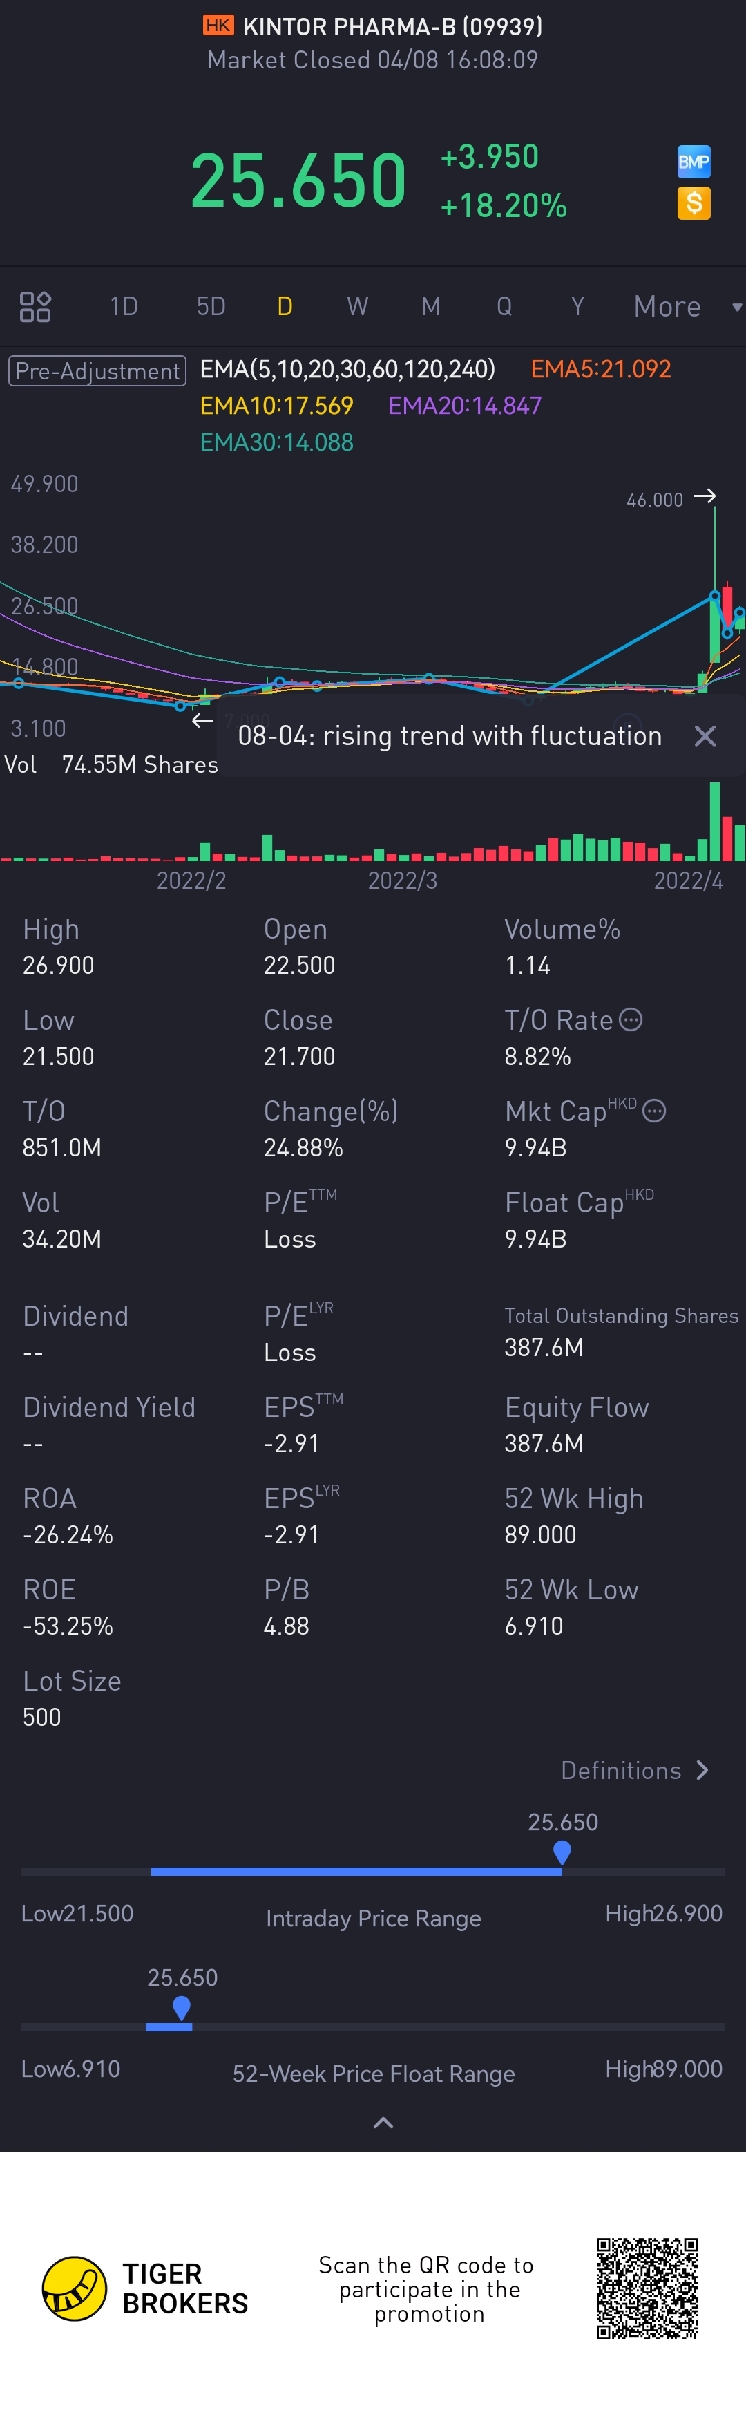
Task: Click the arrow next to 46.000 label
Action: point(705,496)
